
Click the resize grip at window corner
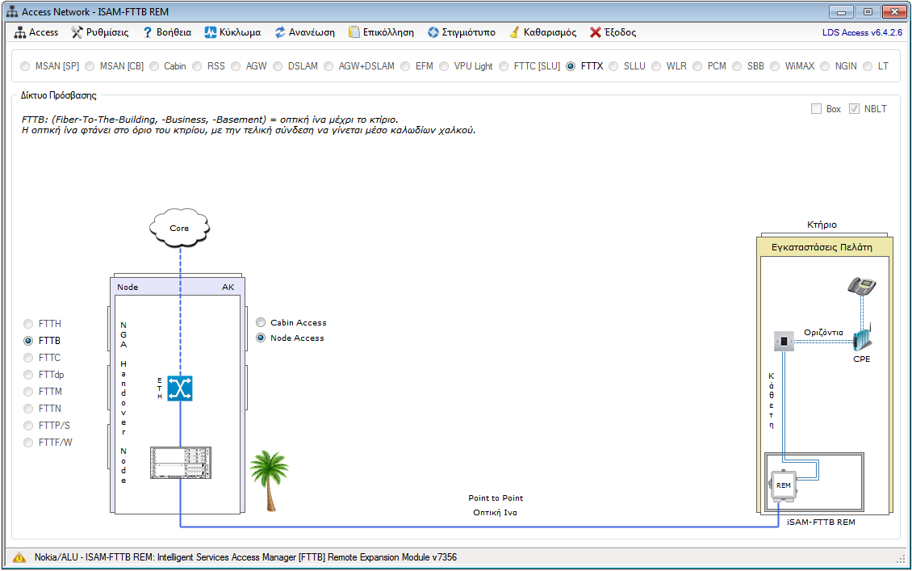pyautogui.click(x=900, y=559)
